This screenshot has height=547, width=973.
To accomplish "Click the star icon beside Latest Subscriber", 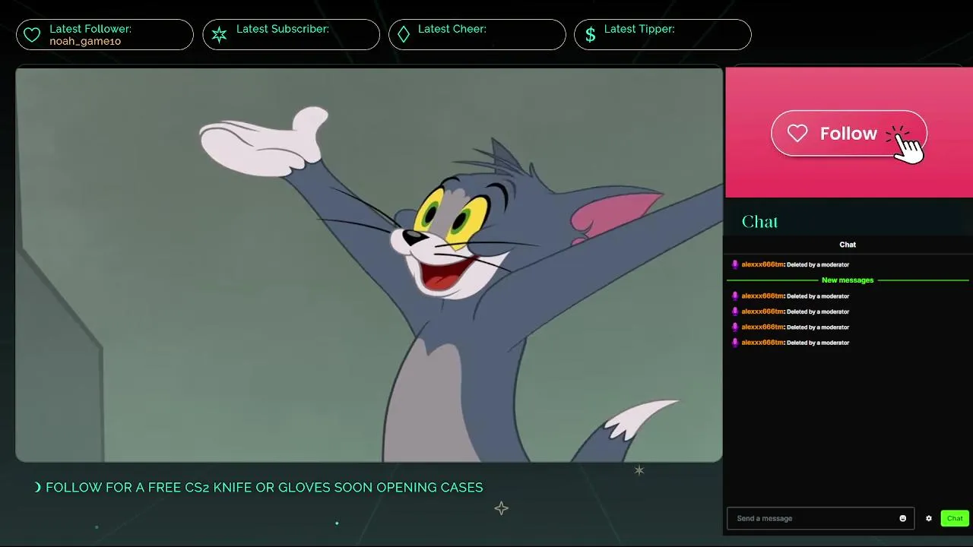I will (219, 35).
